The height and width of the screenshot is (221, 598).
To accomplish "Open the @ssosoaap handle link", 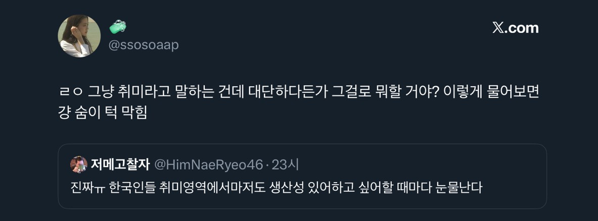I will [144, 45].
